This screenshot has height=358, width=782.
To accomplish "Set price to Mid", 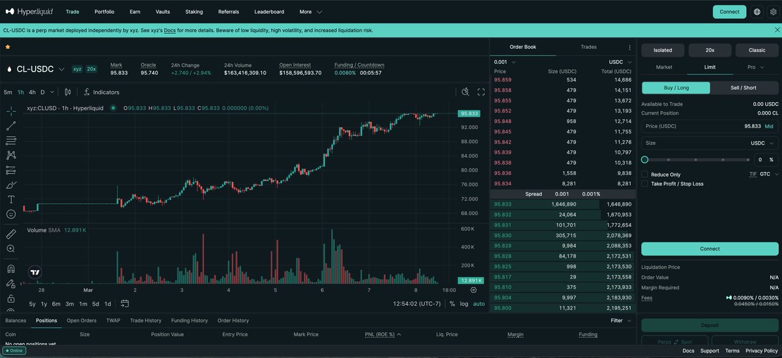I will (x=769, y=126).
